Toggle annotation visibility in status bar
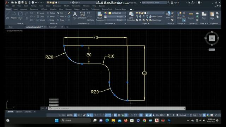This screenshot has height=127, width=226. 147,115
